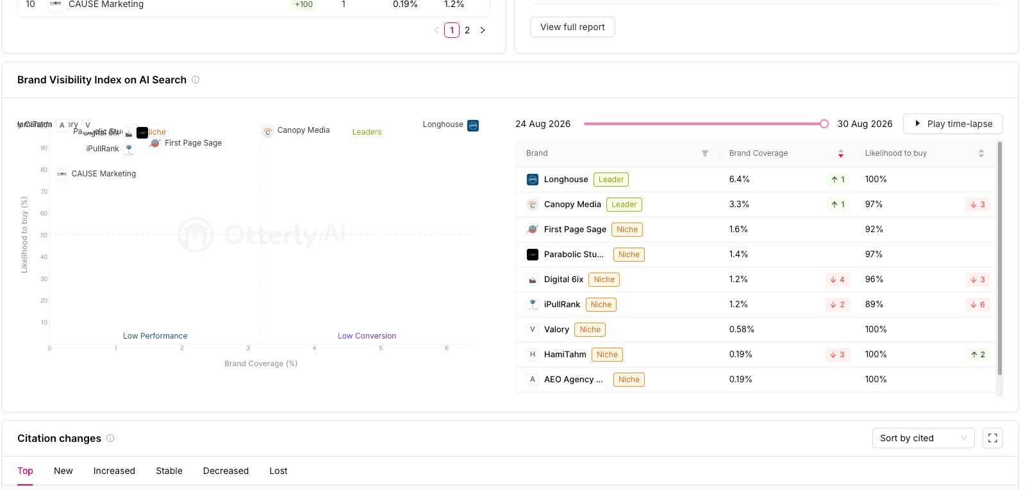Click the Digital 6ix logo in the table
The height and width of the screenshot is (490, 1030).
pos(533,280)
